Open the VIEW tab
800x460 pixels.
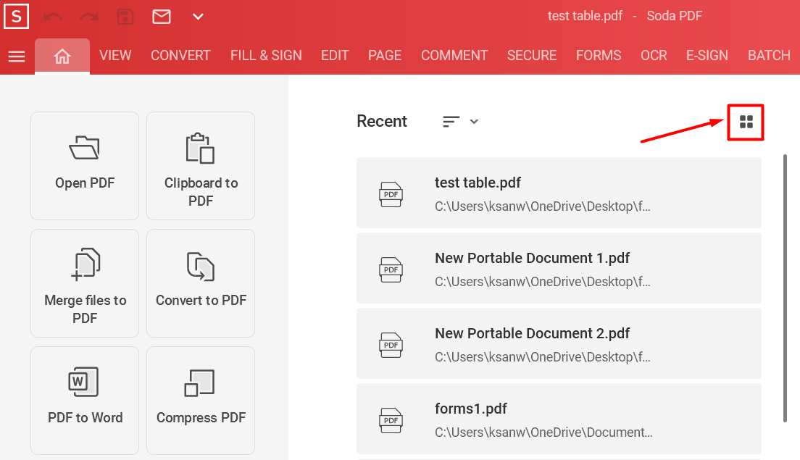[115, 55]
